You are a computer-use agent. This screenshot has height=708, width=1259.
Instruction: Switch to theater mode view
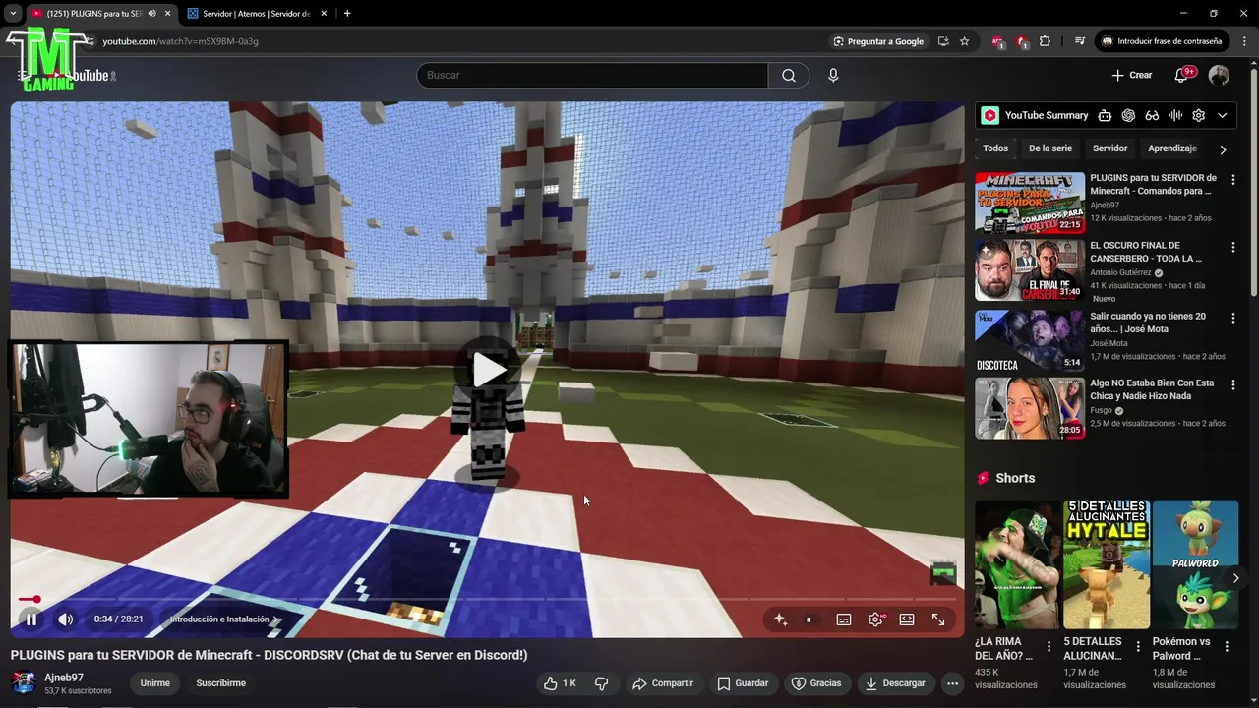[x=907, y=619]
